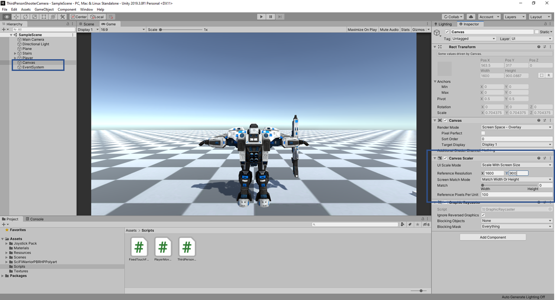The width and height of the screenshot is (555, 300).
Task: Click the ThirdPerson script asset
Action: [187, 249]
